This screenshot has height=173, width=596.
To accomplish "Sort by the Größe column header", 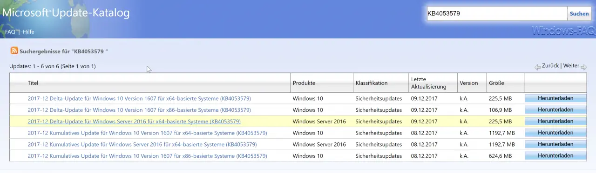I will tap(496, 83).
